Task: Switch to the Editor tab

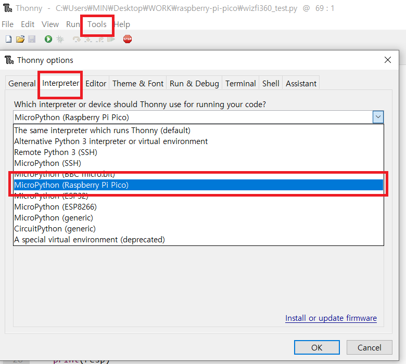Action: click(96, 84)
